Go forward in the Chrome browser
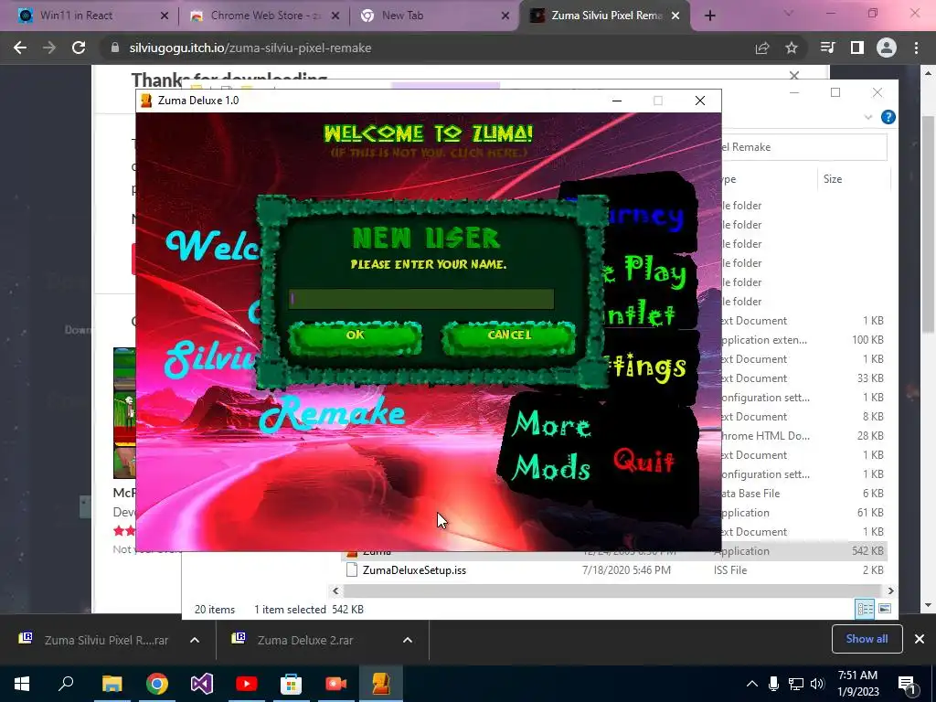This screenshot has height=702, width=936. tap(49, 48)
